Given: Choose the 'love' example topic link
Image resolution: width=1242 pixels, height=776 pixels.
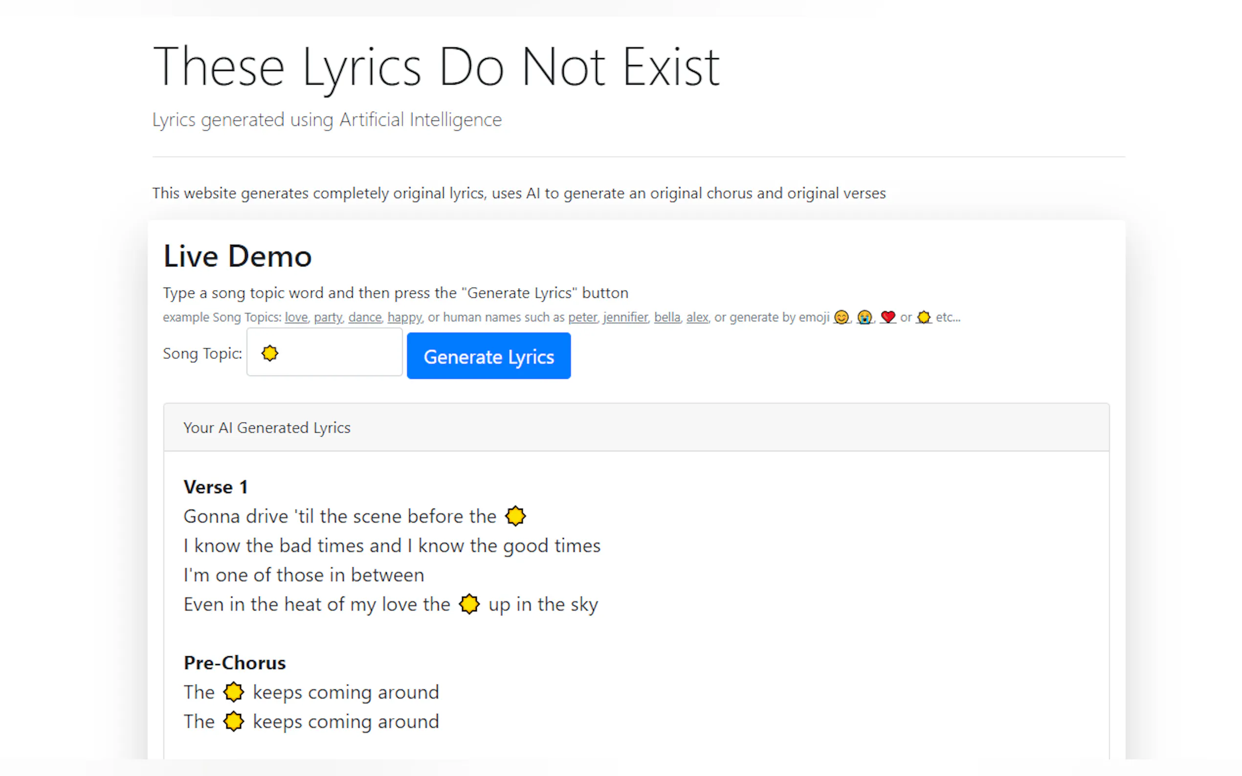Looking at the screenshot, I should click(x=296, y=318).
